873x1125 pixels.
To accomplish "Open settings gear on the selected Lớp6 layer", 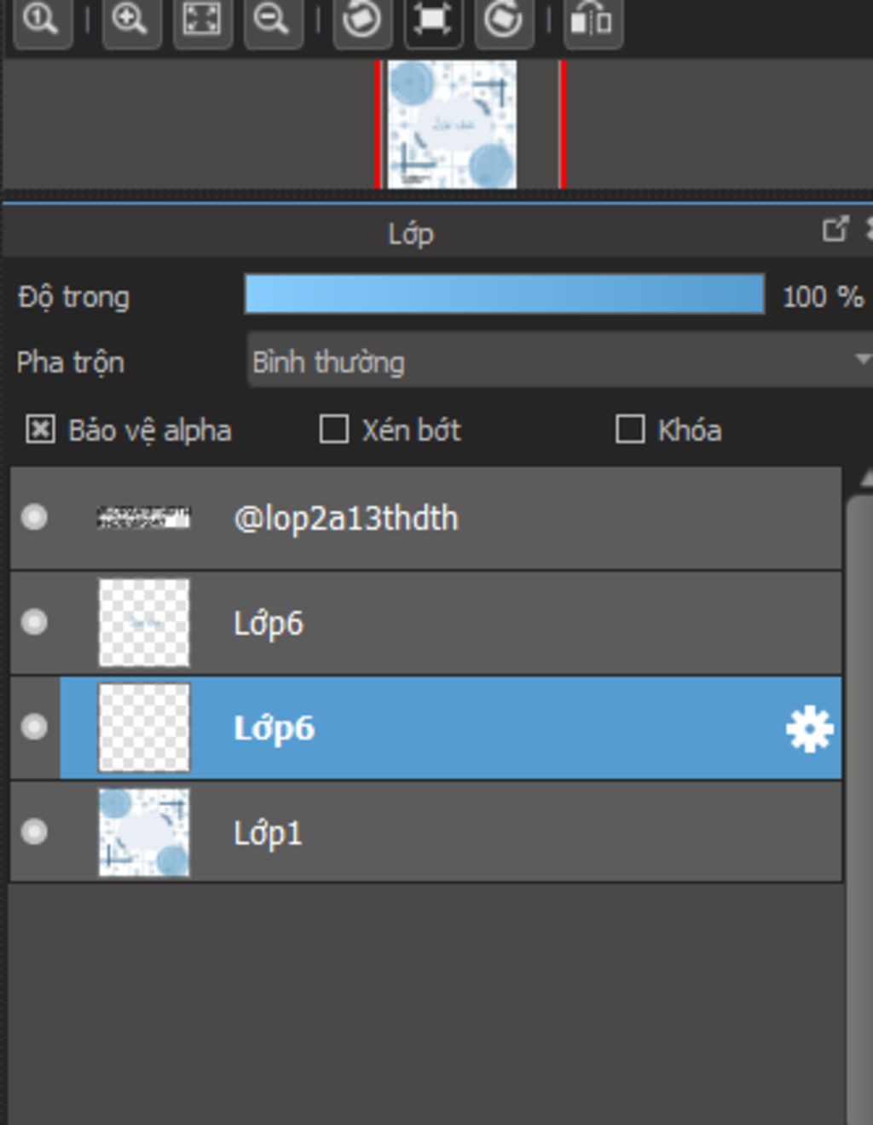I will [808, 729].
